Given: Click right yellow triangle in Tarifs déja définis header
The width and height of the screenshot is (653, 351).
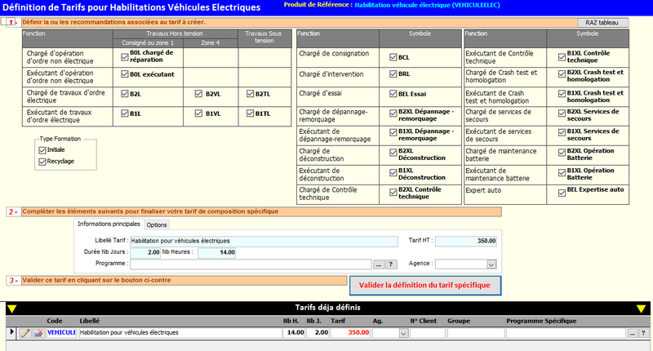Looking at the screenshot, I should pyautogui.click(x=641, y=308).
